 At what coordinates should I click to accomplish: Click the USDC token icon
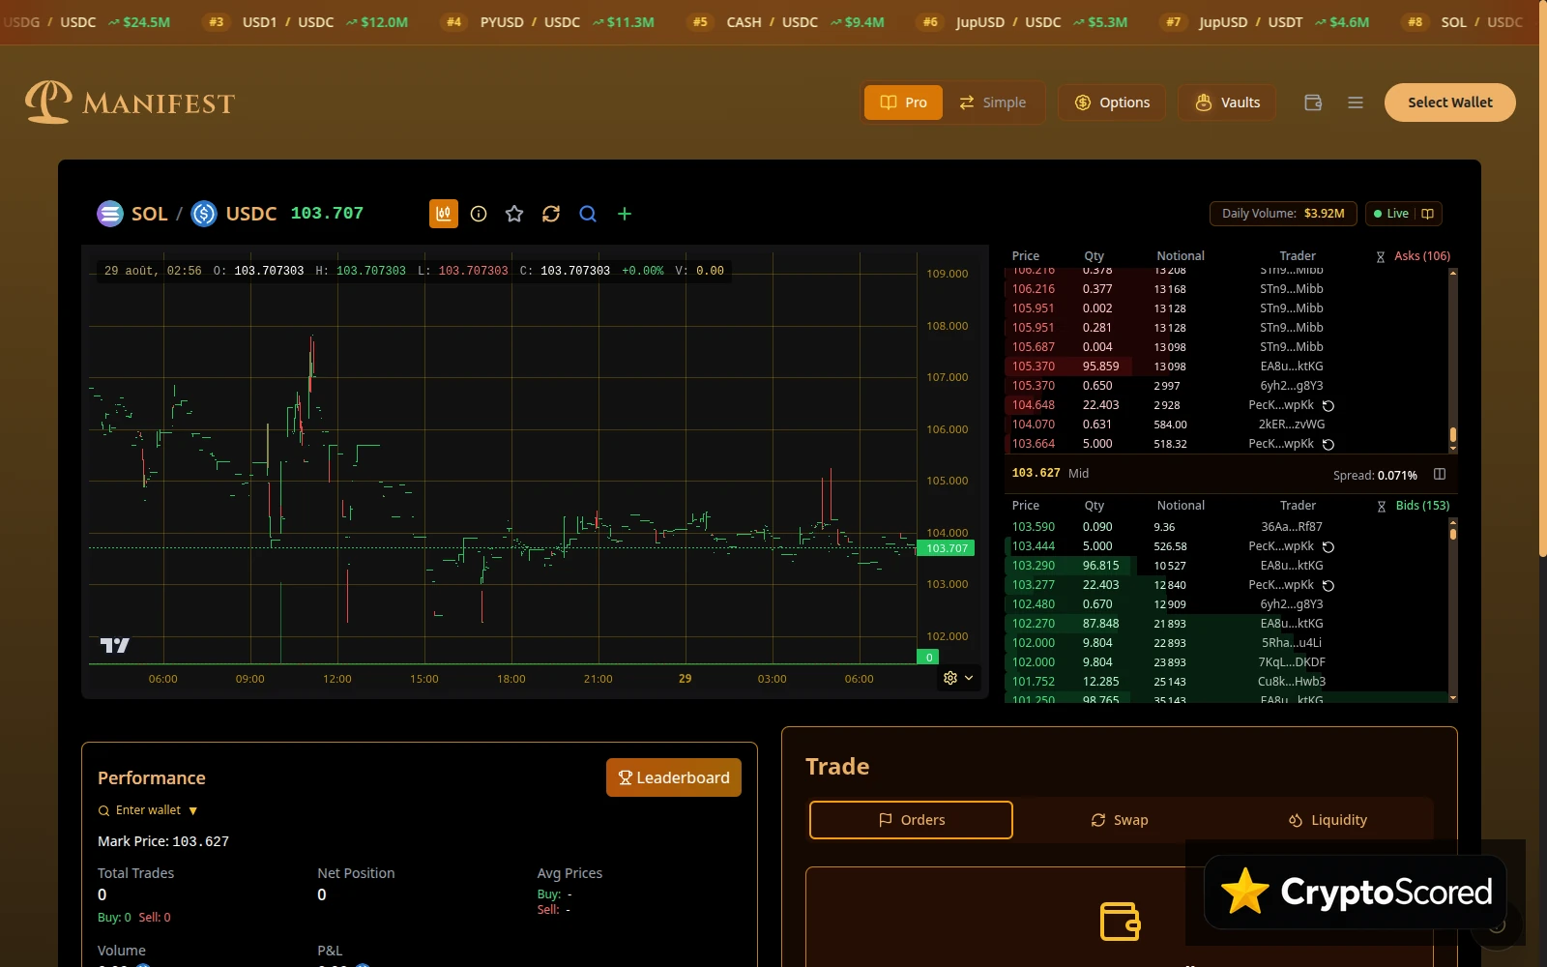(x=204, y=214)
